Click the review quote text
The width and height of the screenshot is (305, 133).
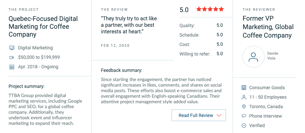point(128,25)
